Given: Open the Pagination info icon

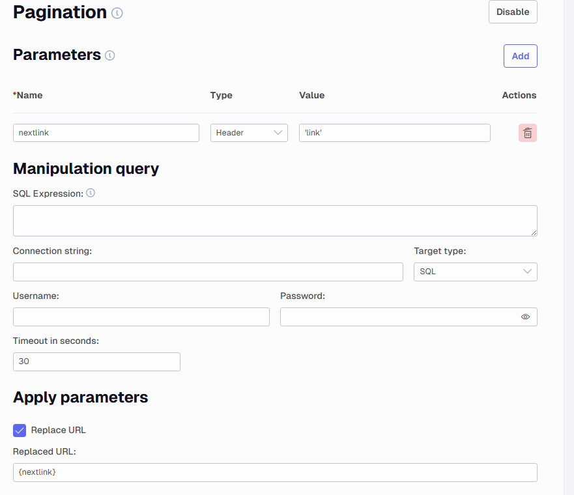Looking at the screenshot, I should click(x=117, y=13).
